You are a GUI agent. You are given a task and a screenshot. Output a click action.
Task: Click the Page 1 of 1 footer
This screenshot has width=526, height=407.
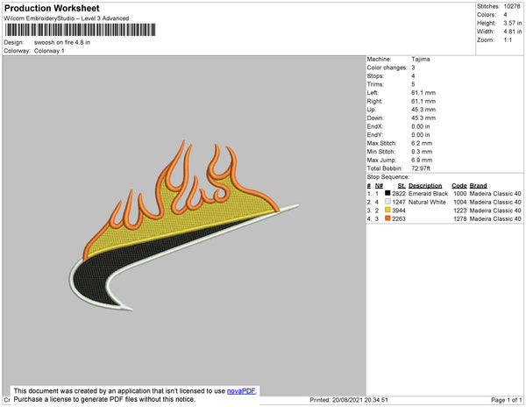tap(506, 400)
